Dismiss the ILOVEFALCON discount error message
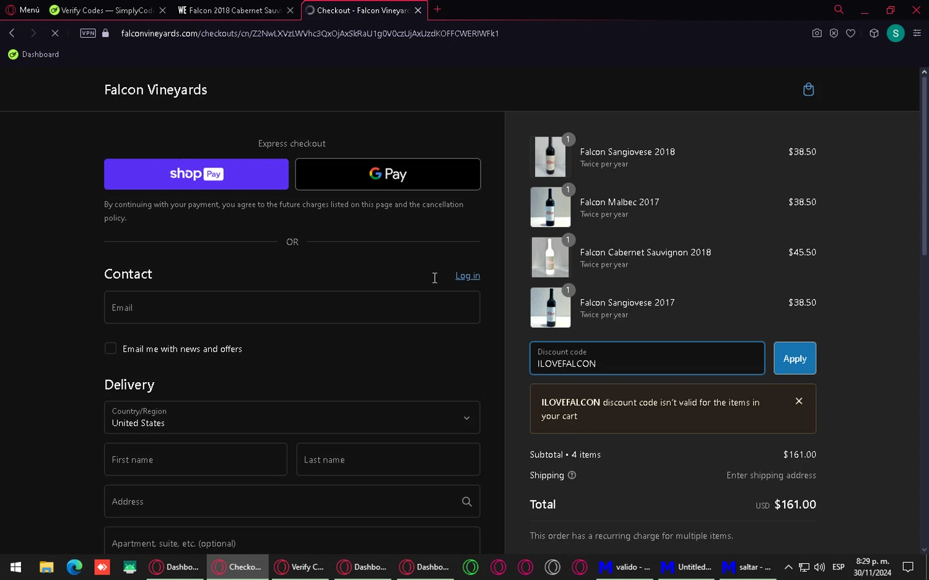The height and width of the screenshot is (580, 929). (x=799, y=401)
